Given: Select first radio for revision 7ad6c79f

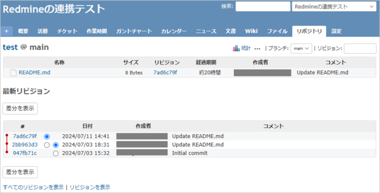Looking at the screenshot, I should [47, 136].
